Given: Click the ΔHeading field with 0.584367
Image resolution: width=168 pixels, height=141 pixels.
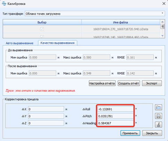Looking at the screenshot, I should (116, 123).
